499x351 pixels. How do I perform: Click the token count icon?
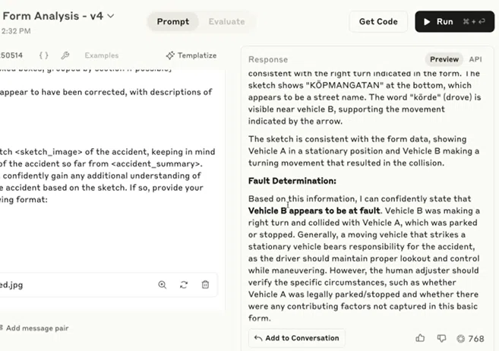click(460, 339)
